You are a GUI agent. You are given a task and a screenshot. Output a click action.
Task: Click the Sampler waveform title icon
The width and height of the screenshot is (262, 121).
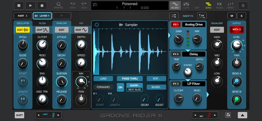pyautogui.click(x=121, y=25)
